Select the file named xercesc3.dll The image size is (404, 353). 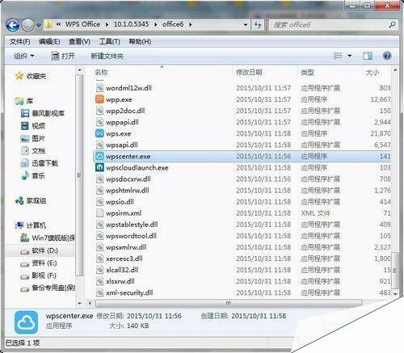click(124, 258)
